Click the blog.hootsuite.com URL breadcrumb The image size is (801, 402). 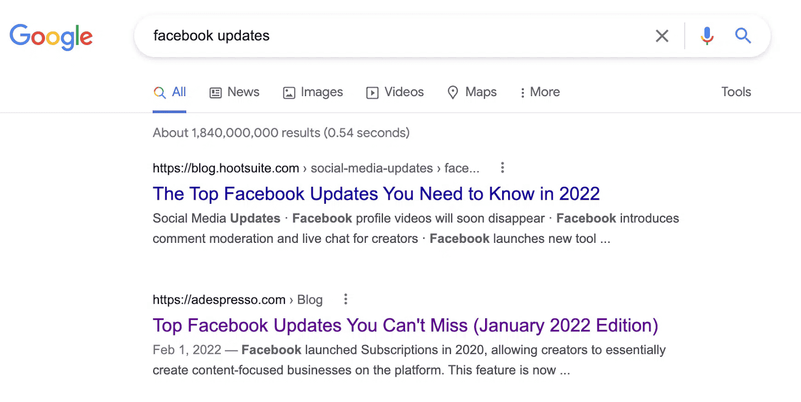pyautogui.click(x=316, y=168)
